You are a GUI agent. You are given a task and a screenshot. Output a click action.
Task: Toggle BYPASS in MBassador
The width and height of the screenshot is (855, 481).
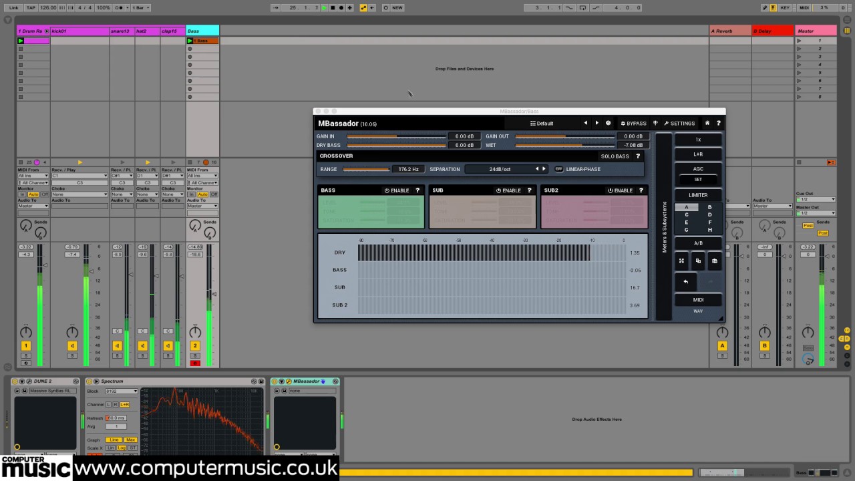click(x=633, y=123)
